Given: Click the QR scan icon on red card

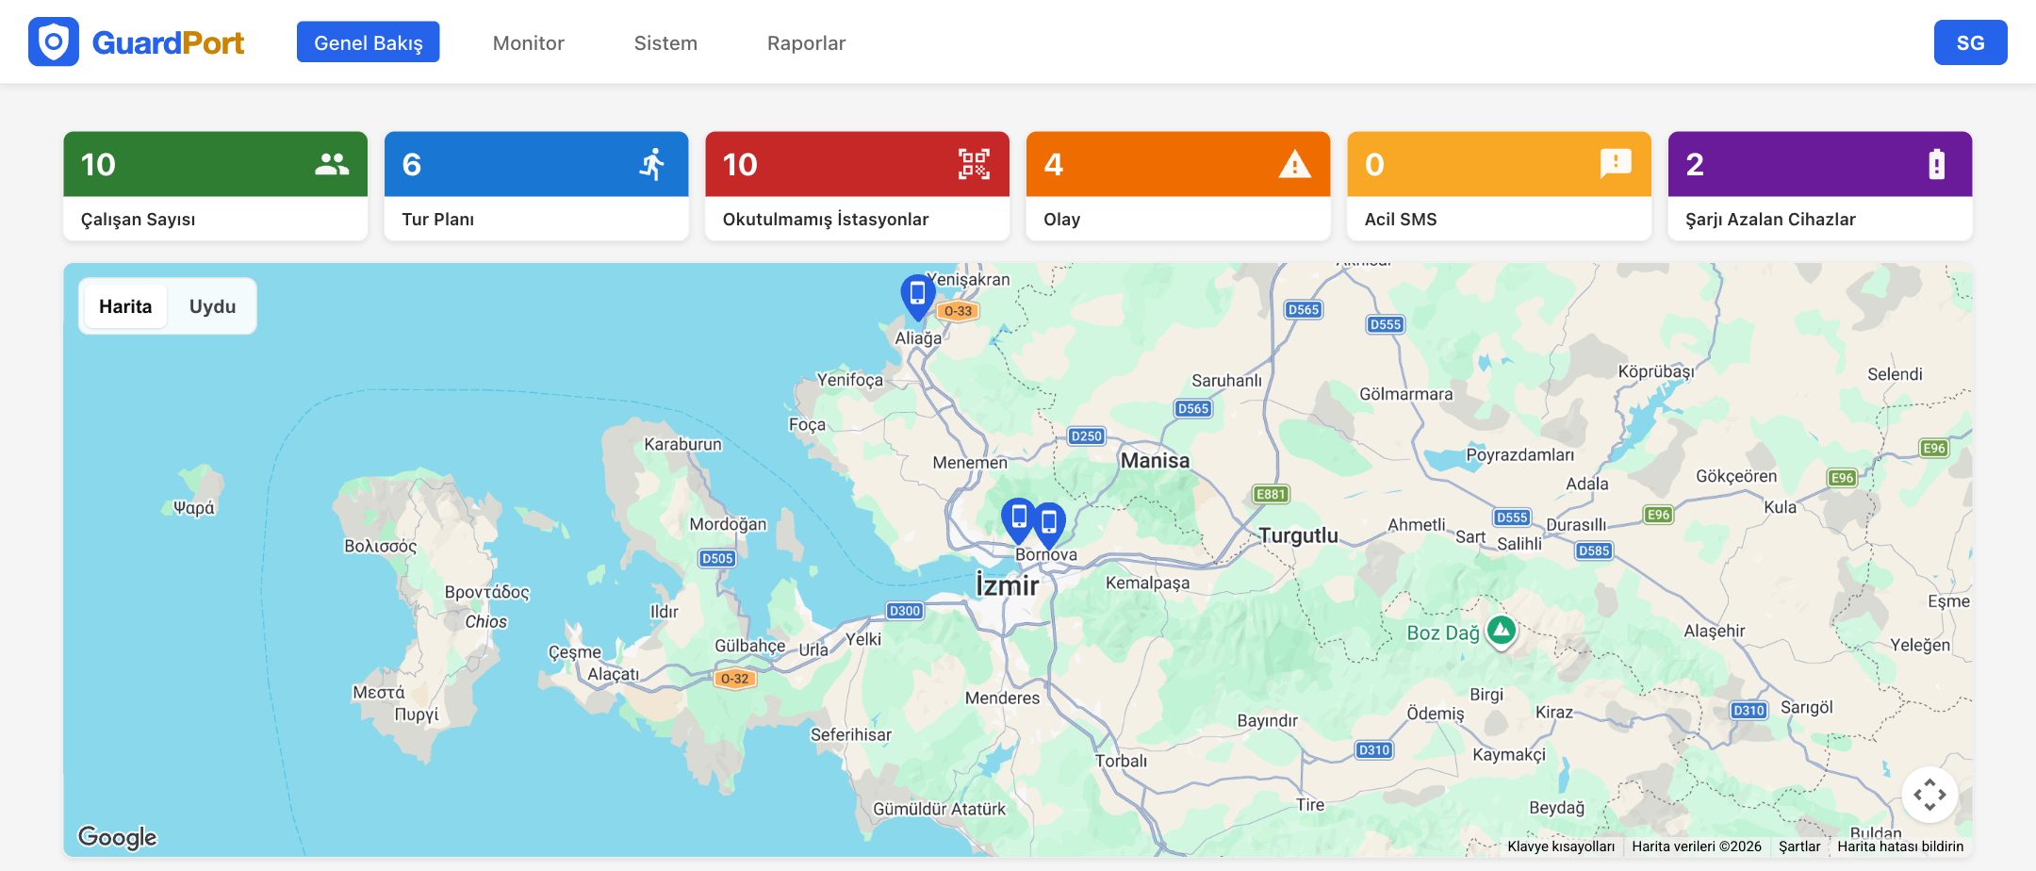Looking at the screenshot, I should 974,164.
